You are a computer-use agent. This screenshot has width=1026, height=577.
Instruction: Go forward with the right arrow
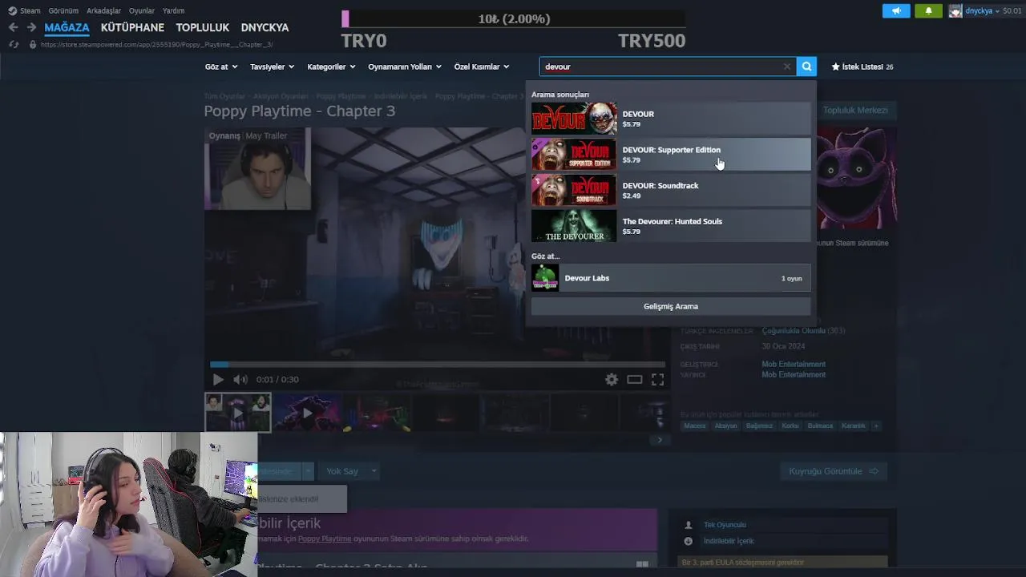pyautogui.click(x=31, y=27)
